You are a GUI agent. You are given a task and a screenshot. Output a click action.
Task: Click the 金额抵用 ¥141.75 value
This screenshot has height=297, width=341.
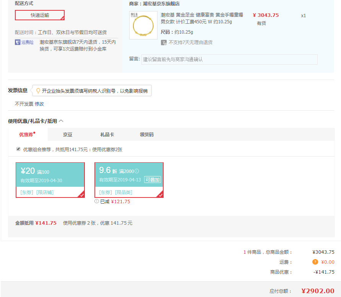tap(46, 223)
